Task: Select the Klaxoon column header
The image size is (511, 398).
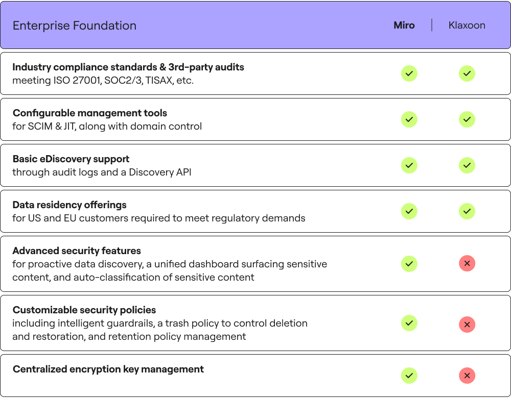Action: point(467,25)
